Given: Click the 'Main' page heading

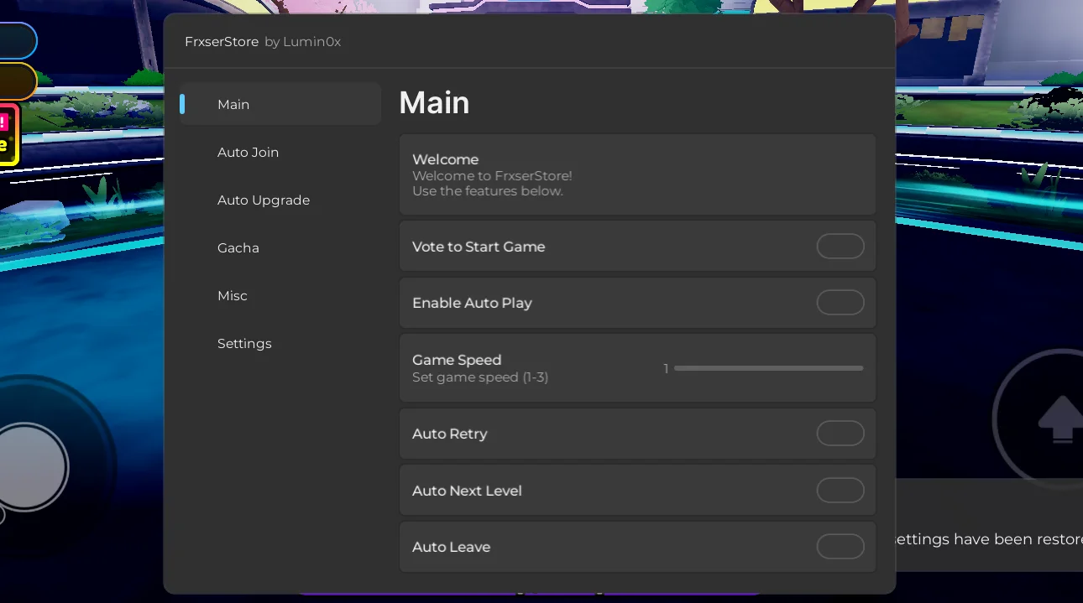Looking at the screenshot, I should pyautogui.click(x=434, y=102).
